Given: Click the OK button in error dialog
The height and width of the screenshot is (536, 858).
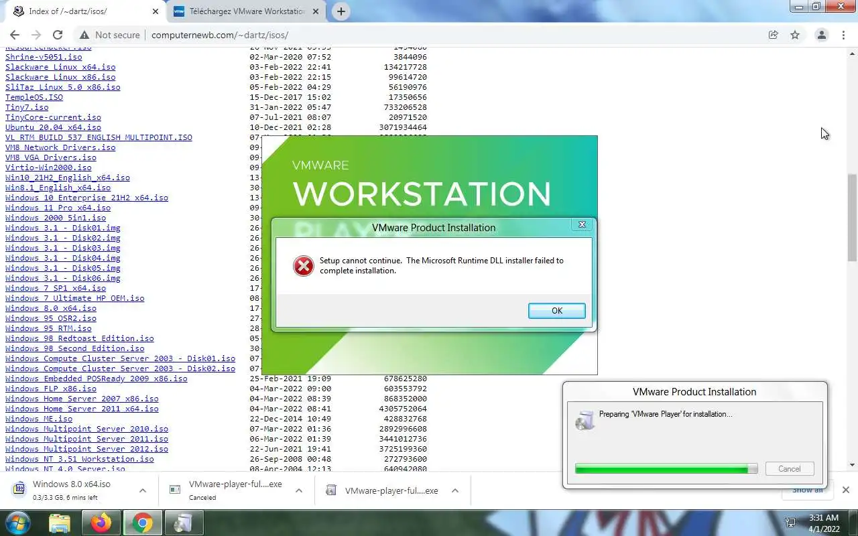Looking at the screenshot, I should 556,311.
